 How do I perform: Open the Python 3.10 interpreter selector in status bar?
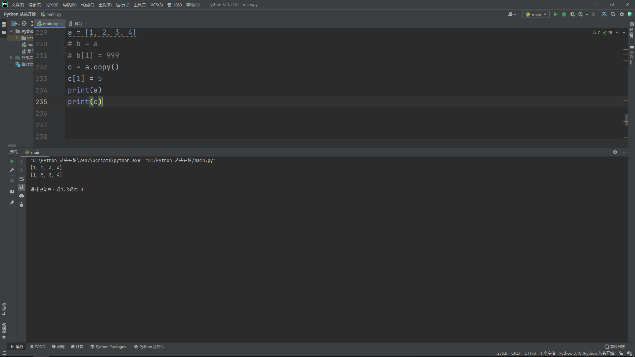(587, 353)
